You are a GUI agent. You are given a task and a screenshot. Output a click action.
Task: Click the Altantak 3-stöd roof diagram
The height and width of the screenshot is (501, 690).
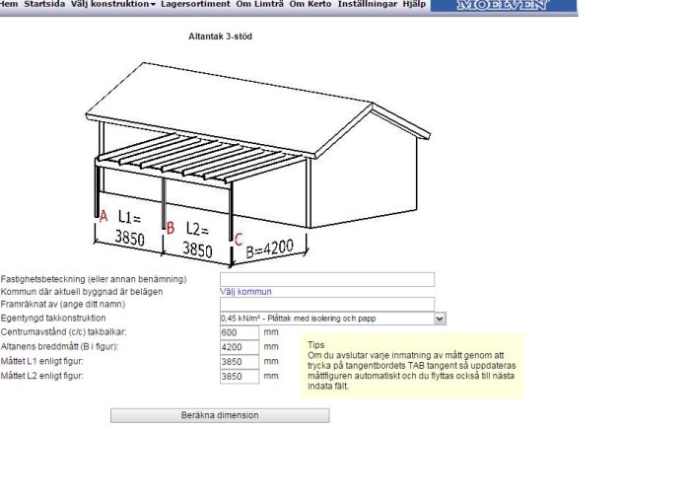click(x=257, y=164)
